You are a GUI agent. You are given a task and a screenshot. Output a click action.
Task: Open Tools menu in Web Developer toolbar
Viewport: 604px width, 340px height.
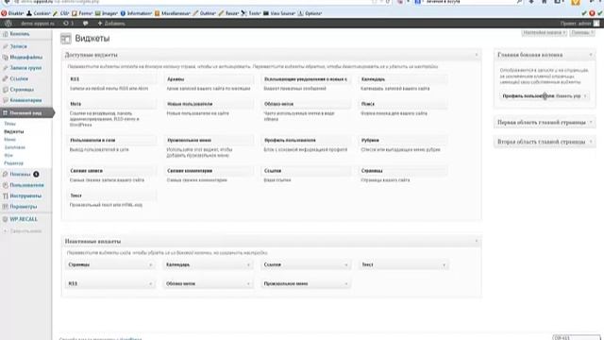(x=251, y=13)
